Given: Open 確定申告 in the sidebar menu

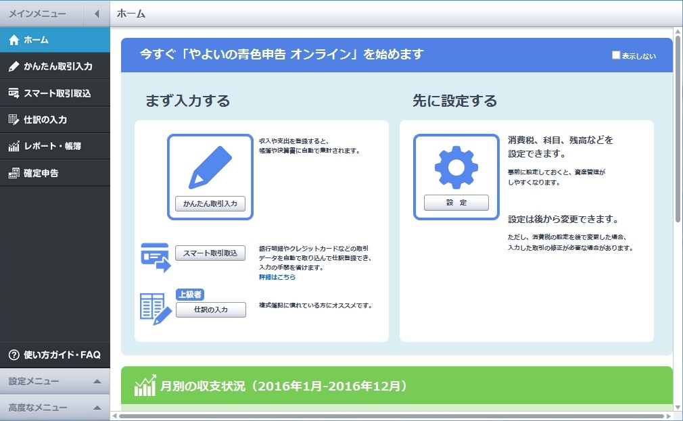Looking at the screenshot, I should (55, 173).
